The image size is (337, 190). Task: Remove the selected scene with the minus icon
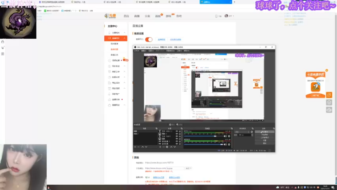(139, 147)
